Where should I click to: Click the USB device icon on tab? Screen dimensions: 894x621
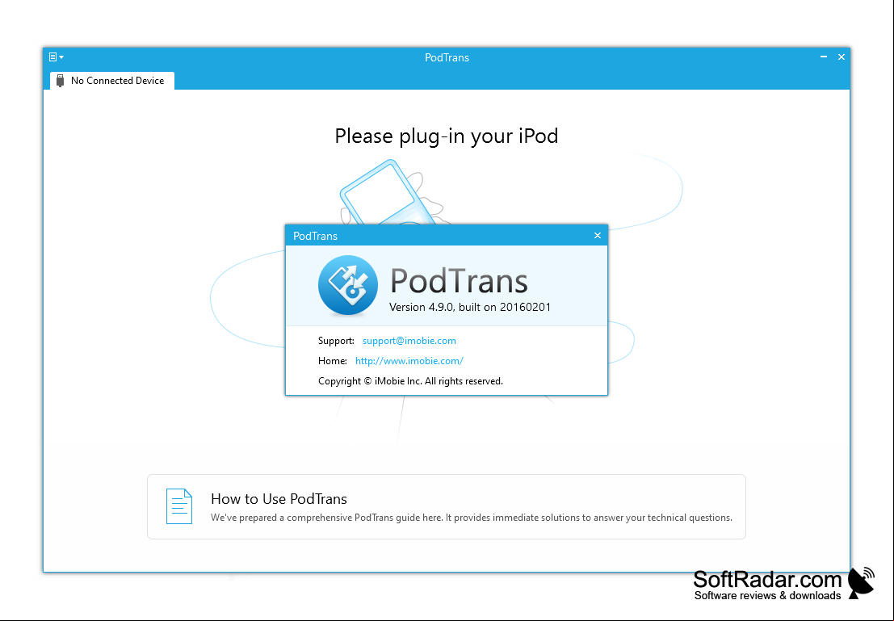pyautogui.click(x=60, y=81)
